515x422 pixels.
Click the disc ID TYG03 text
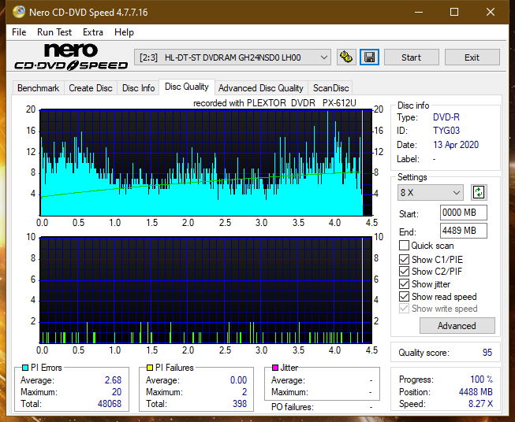(446, 131)
